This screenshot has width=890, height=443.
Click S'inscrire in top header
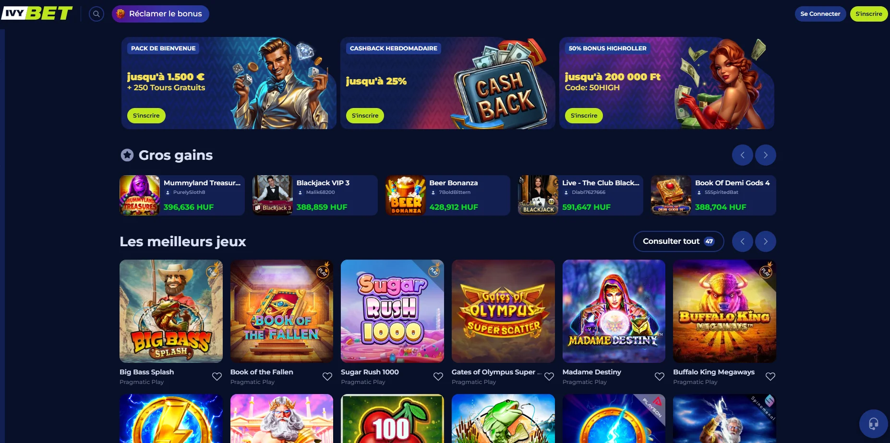869,14
